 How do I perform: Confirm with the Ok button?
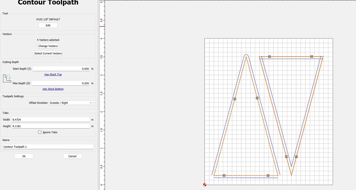[24, 156]
